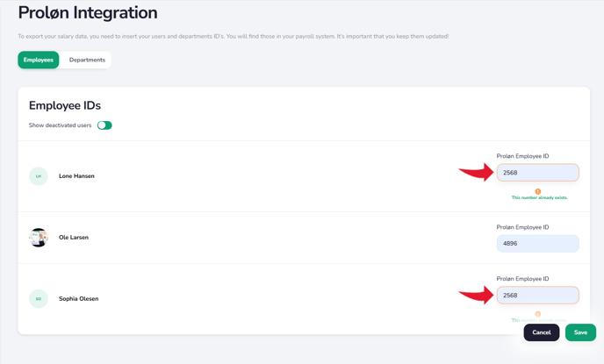Click the Employee IDs section heading

65,105
